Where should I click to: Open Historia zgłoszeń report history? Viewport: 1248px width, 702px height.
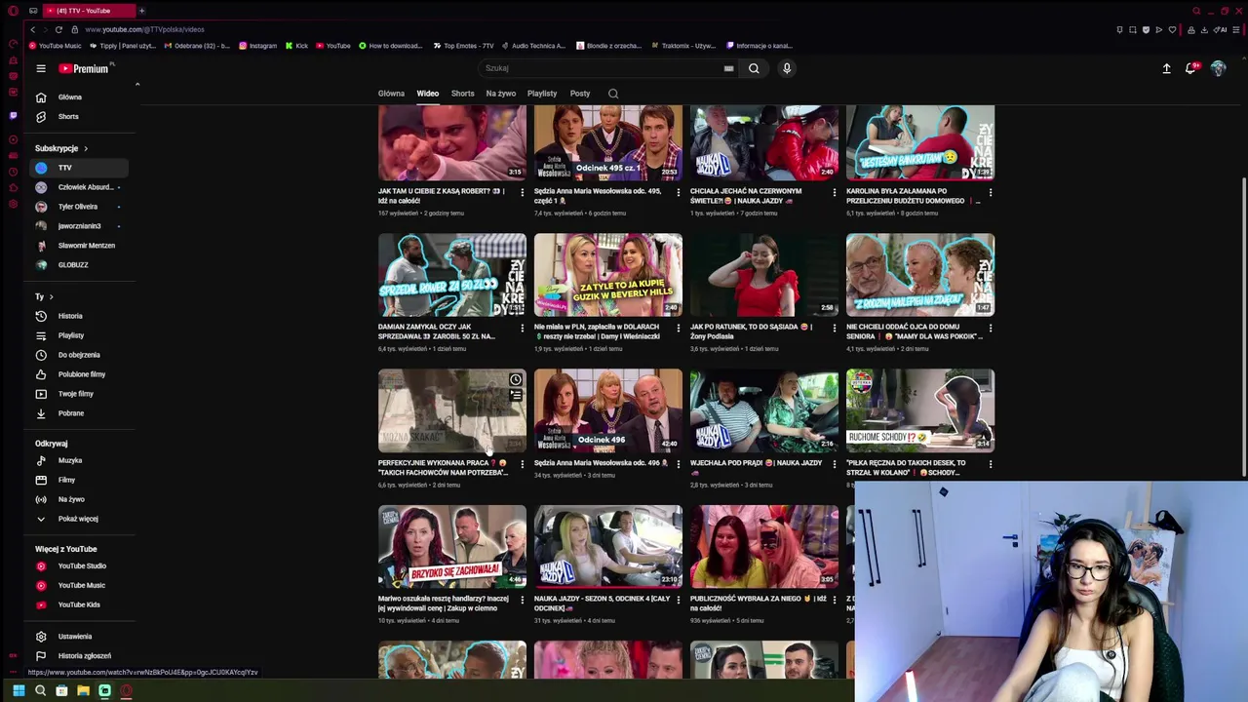pyautogui.click(x=80, y=656)
